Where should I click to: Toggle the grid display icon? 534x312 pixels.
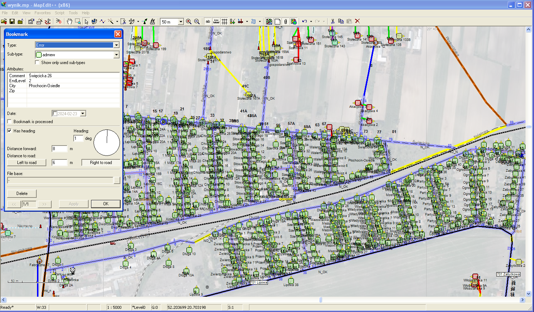tap(224, 22)
